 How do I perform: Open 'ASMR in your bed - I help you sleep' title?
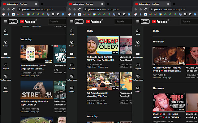[x=167, y=69]
